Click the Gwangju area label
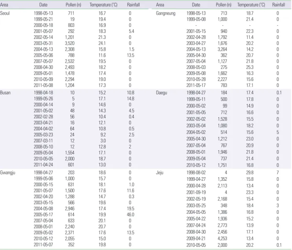292x250 pixels. point(7,173)
